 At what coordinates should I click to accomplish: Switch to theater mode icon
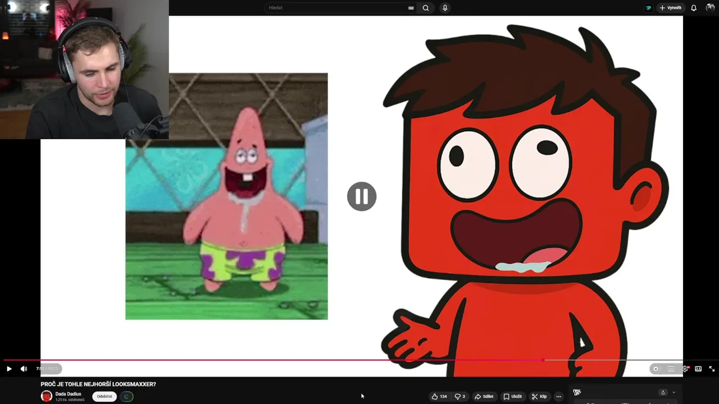coord(698,369)
